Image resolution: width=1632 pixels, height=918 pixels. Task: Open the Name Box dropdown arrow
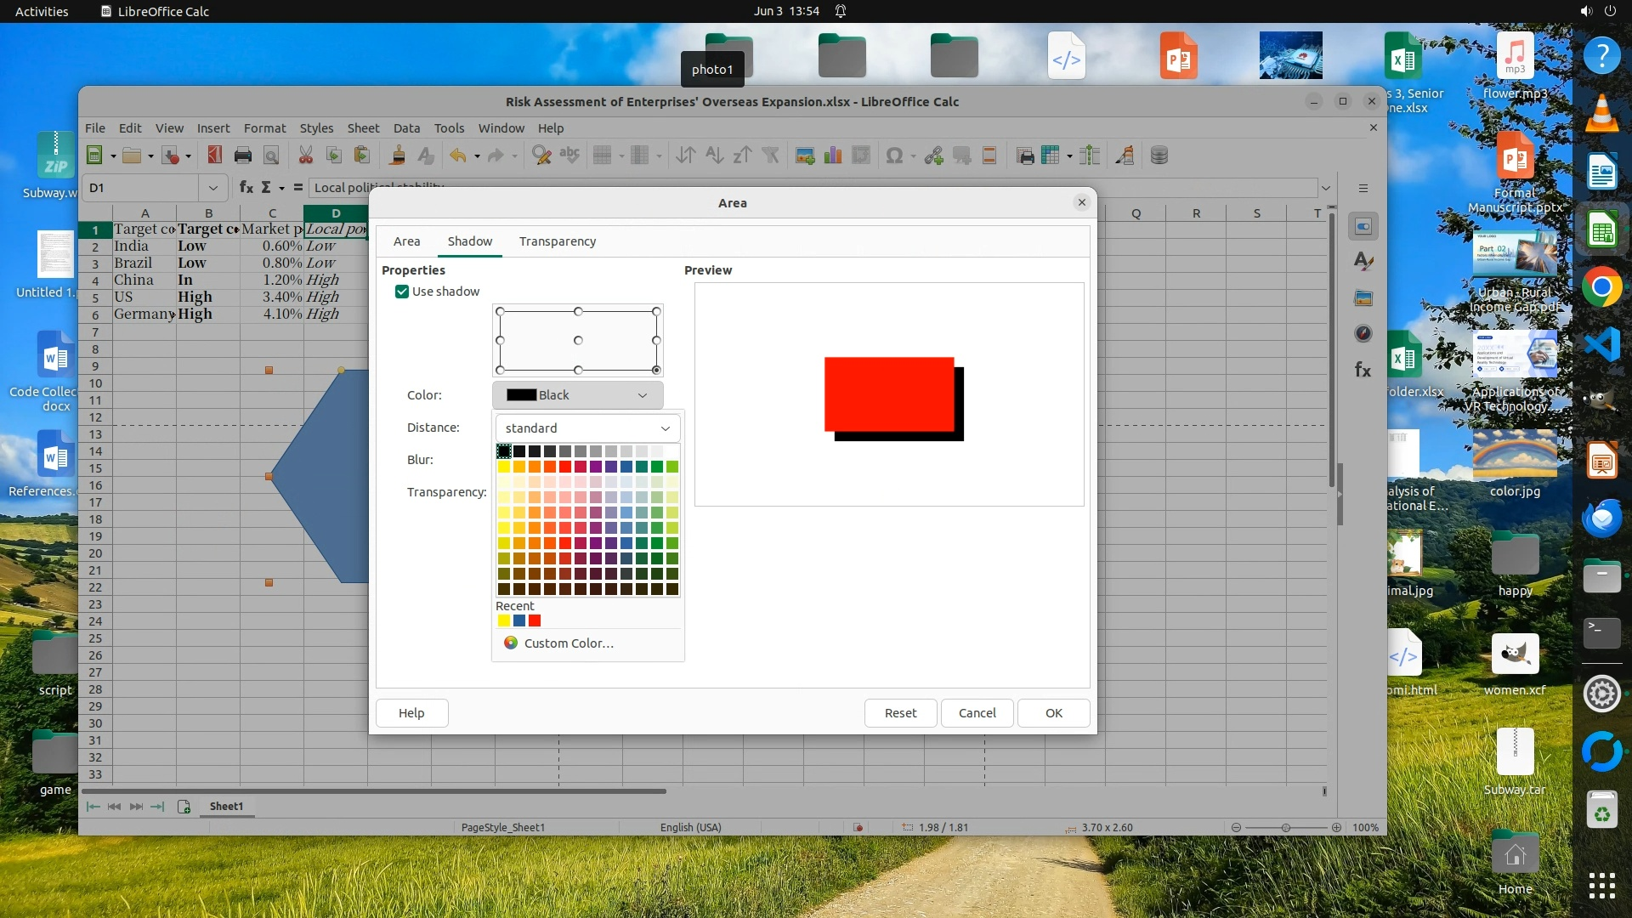point(212,188)
